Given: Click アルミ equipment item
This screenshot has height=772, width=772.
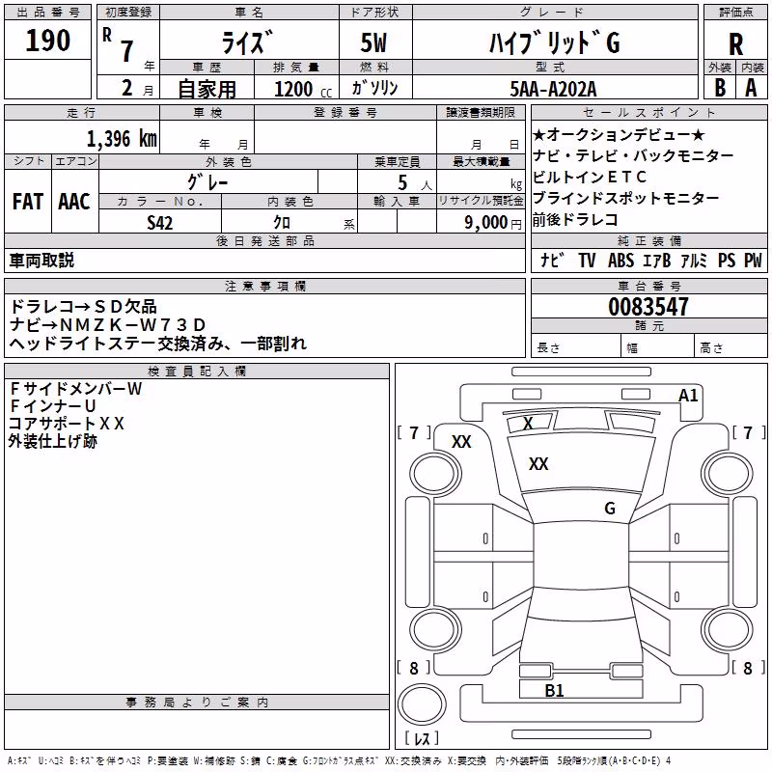Looking at the screenshot, I should pos(694,260).
